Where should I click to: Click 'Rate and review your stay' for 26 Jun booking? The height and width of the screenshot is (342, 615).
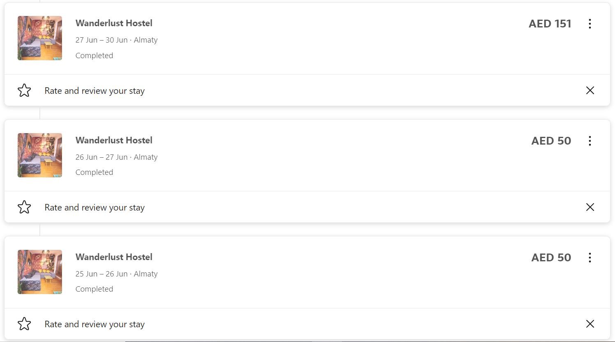94,208
